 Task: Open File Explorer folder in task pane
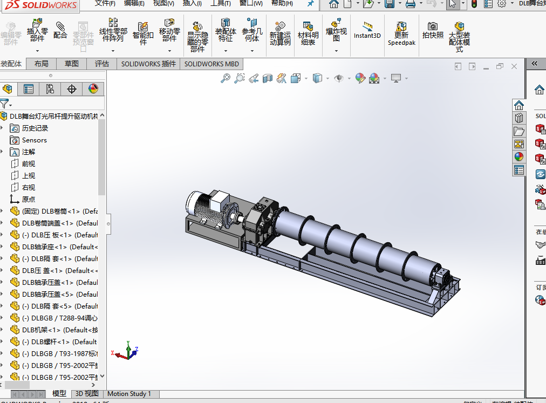(x=519, y=131)
